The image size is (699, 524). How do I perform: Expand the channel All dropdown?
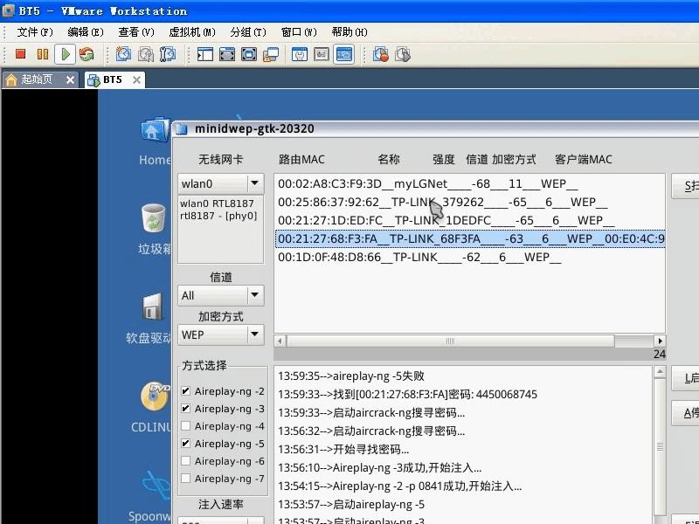[x=254, y=295]
